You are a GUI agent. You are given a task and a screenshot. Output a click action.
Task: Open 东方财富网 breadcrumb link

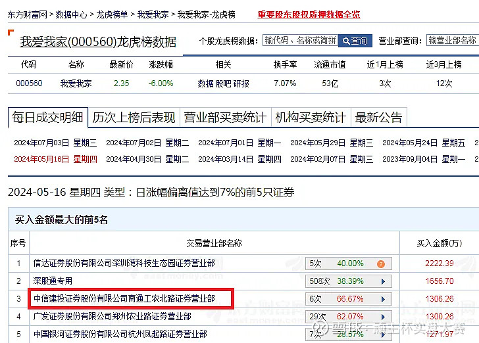pos(28,14)
